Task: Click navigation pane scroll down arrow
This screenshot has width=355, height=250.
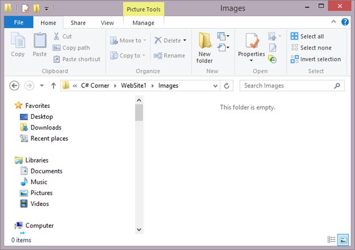Action: [139, 230]
